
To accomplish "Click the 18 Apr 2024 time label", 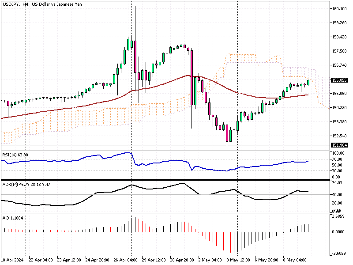I will pos(13,260).
